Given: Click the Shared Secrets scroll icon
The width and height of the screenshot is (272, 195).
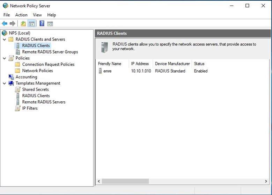Looking at the screenshot, I should click(x=17, y=89).
